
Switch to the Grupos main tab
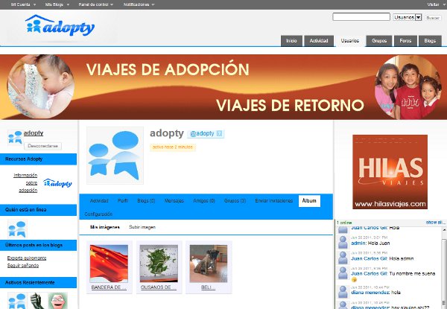(x=378, y=40)
